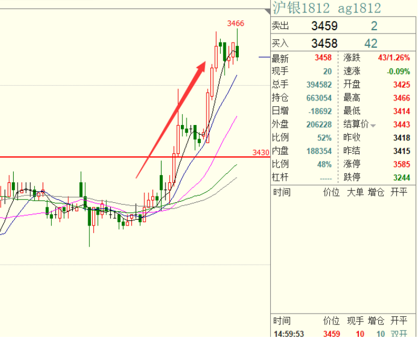This screenshot has height=338, width=418.
Task: Click the 速涨 value -0.09%
Action: pos(398,72)
